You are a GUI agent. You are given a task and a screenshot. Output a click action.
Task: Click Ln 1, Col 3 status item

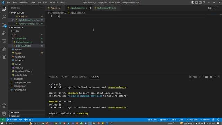[x=153, y=120]
